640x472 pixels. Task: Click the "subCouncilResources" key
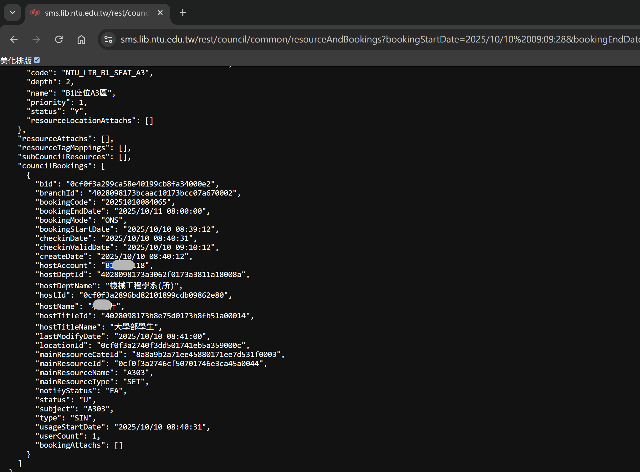coord(64,157)
